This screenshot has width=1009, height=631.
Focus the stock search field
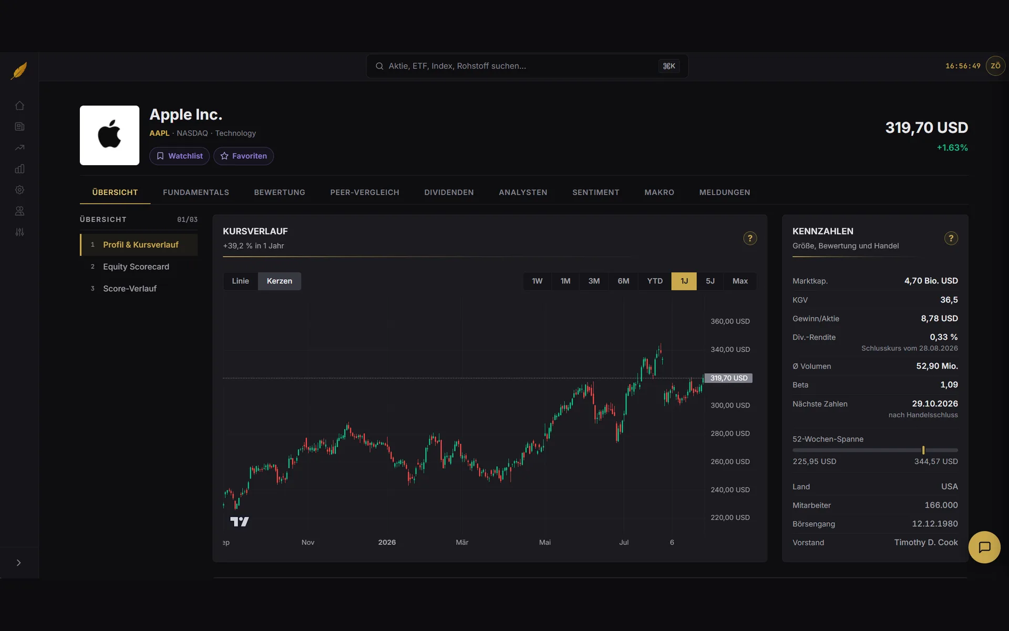[x=527, y=66]
